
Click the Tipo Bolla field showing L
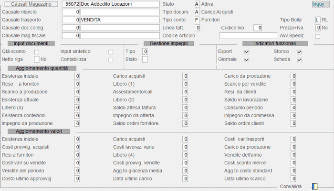pos(318,20)
